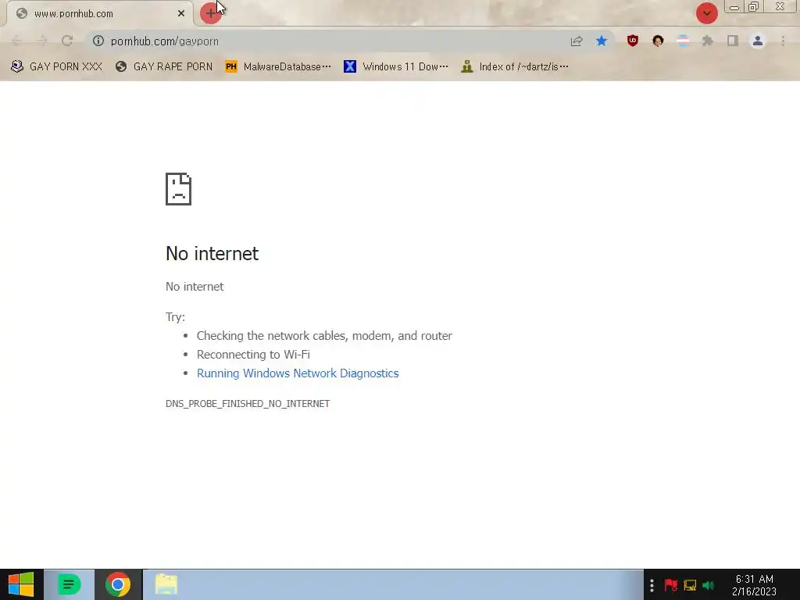The image size is (800, 600).
Task: Open the Extensions puzzle piece menu
Action: [x=708, y=41]
